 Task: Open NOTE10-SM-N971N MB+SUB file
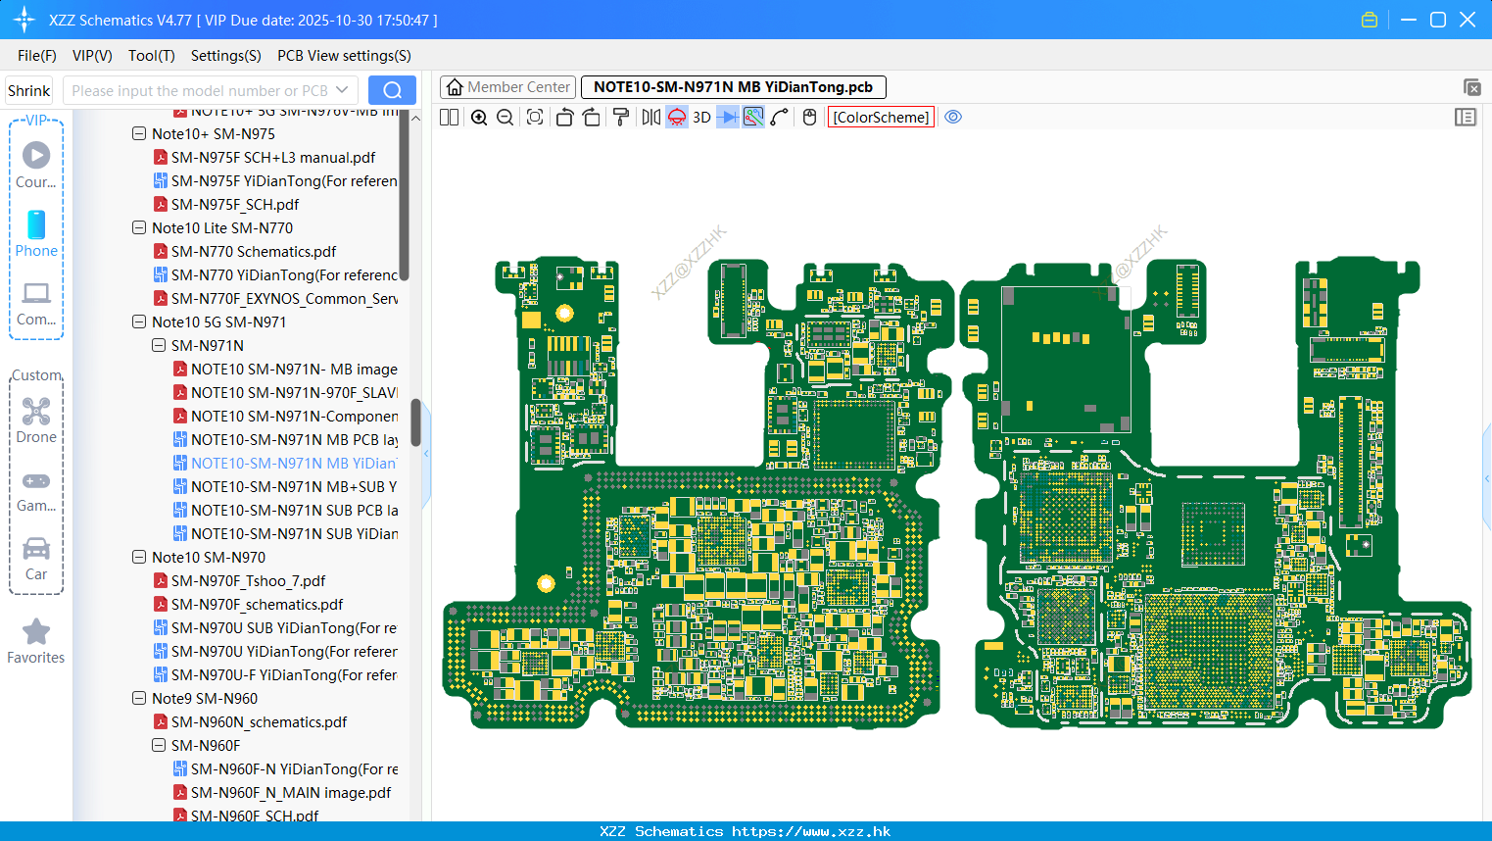tap(294, 486)
